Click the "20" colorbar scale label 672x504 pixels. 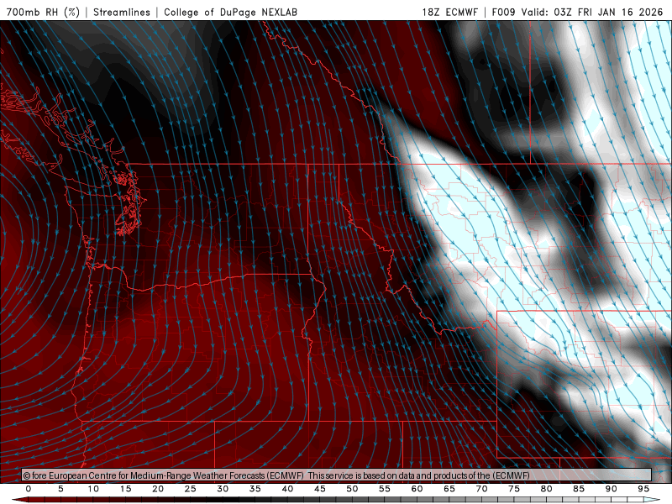(x=158, y=489)
